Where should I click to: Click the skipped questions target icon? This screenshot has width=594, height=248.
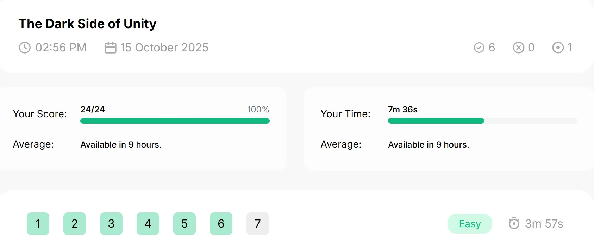(x=558, y=48)
